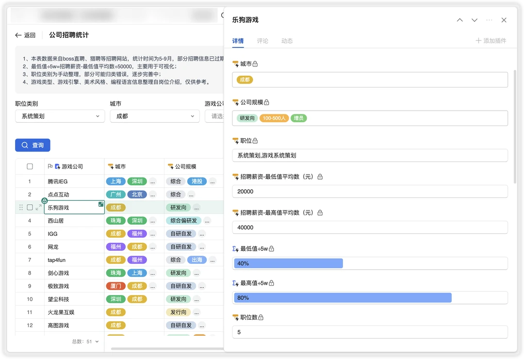Select the 点点互动 company cell
524x359 pixels.
(74, 195)
